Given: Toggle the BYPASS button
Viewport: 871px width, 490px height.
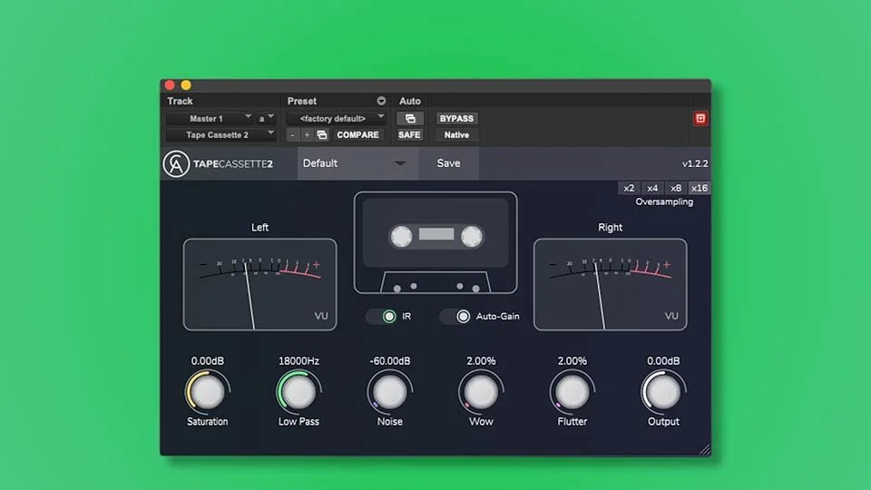Looking at the screenshot, I should point(456,118).
